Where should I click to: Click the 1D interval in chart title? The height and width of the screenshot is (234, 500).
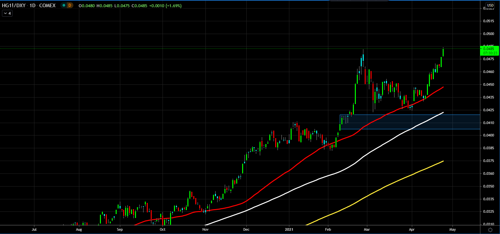(x=32, y=6)
